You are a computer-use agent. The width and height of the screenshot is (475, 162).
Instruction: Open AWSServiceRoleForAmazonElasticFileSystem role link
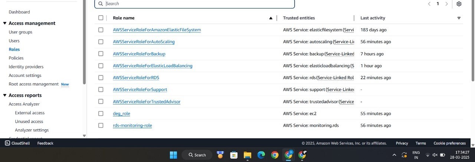[157, 30]
